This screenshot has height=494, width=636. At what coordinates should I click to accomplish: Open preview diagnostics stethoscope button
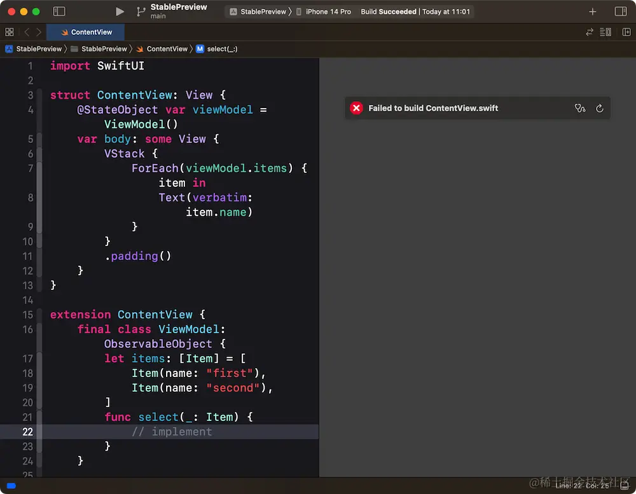(x=580, y=108)
